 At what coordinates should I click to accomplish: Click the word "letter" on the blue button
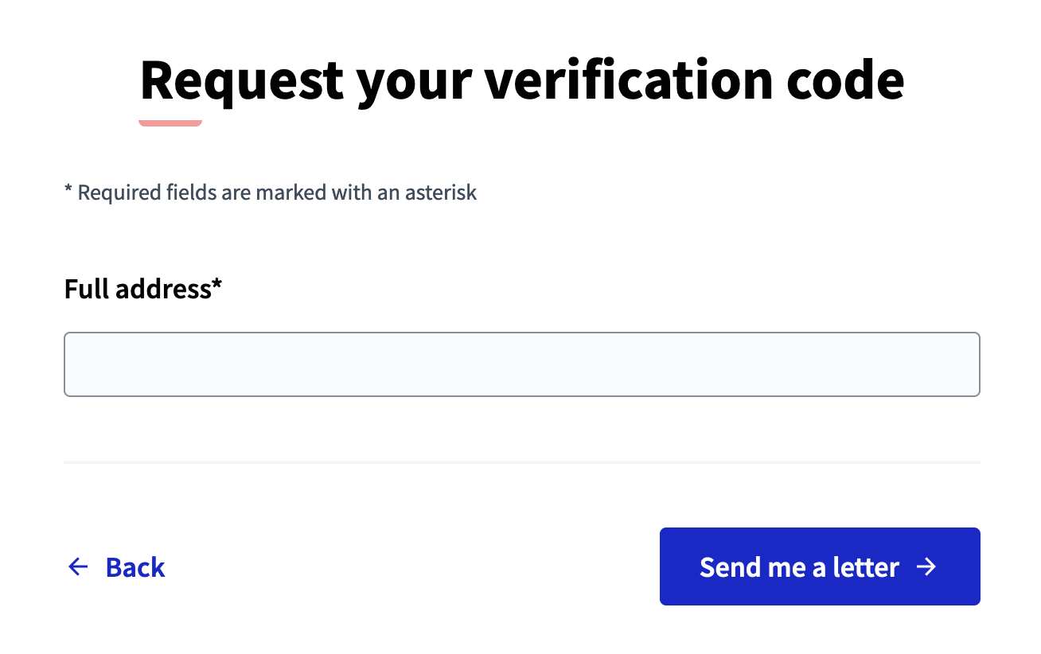point(866,567)
